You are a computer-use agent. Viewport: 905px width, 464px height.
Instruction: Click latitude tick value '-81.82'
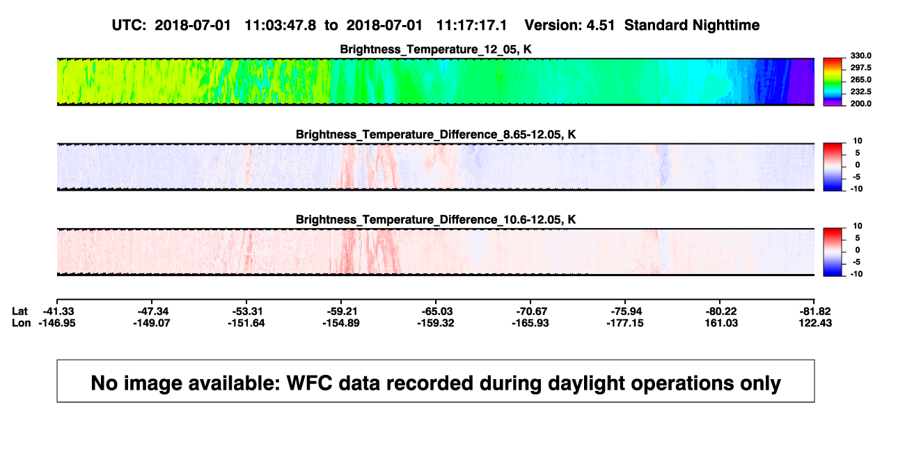pyautogui.click(x=817, y=310)
